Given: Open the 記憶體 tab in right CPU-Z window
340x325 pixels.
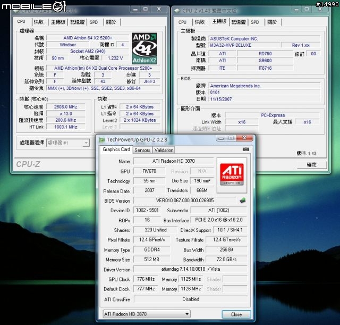Looking at the screenshot, I should [x=239, y=22].
